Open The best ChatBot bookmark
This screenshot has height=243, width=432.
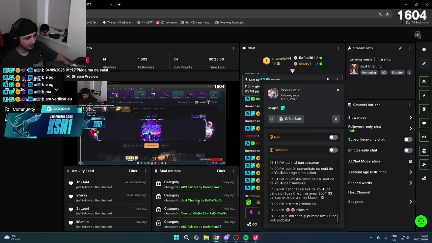118,23
